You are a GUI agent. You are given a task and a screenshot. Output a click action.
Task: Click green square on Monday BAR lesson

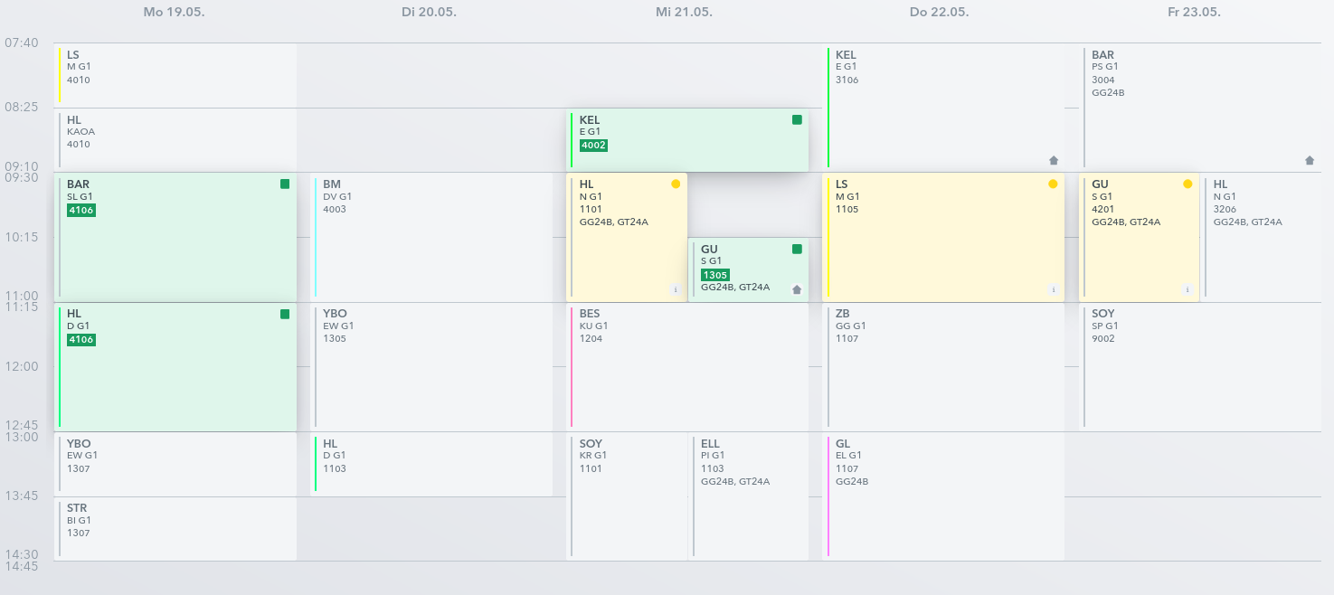pyautogui.click(x=285, y=184)
